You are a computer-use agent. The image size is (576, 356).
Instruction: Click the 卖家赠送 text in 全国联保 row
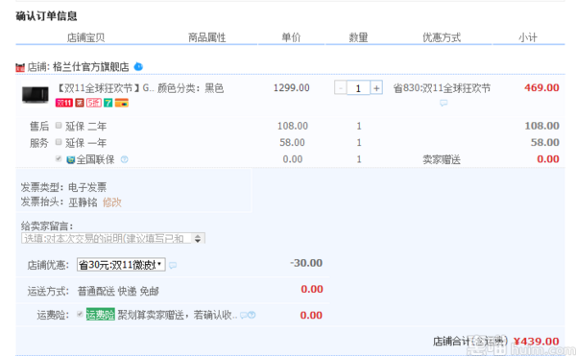point(442,159)
